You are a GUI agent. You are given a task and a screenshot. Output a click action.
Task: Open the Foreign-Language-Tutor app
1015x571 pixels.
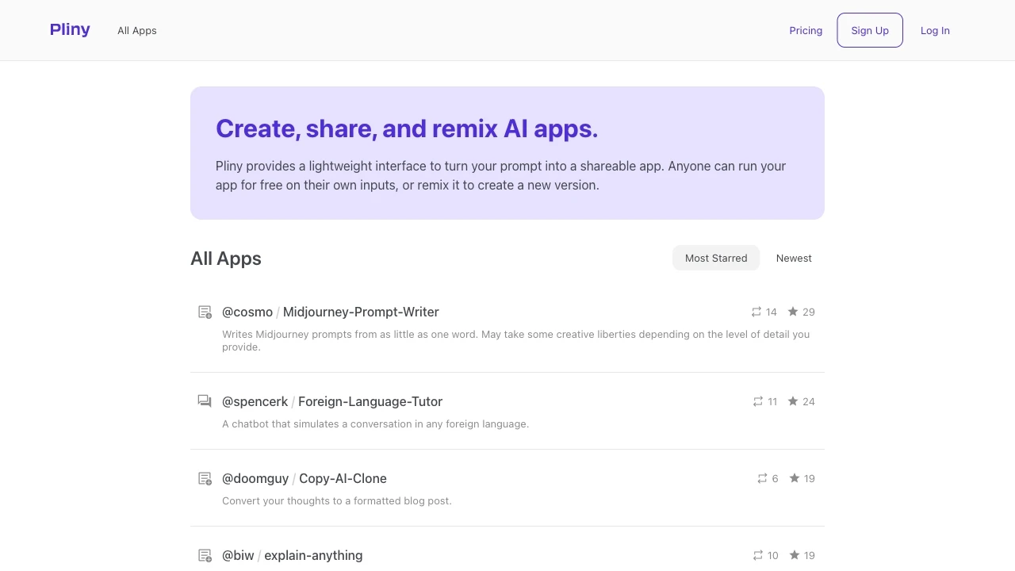pos(370,401)
